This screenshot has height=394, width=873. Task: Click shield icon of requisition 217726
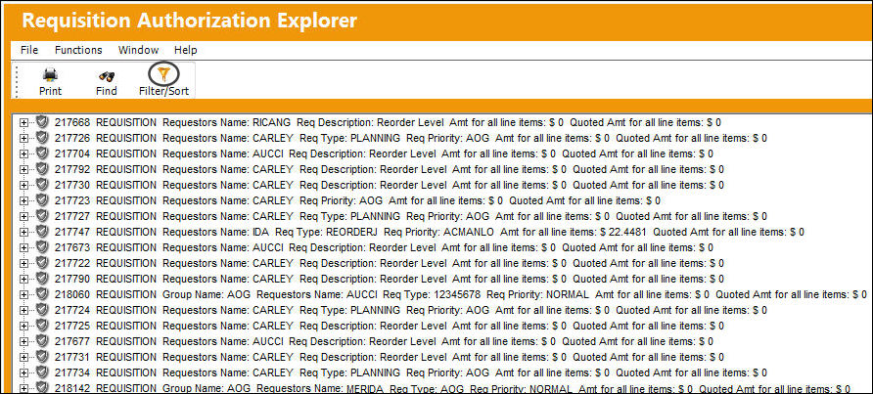(42, 137)
